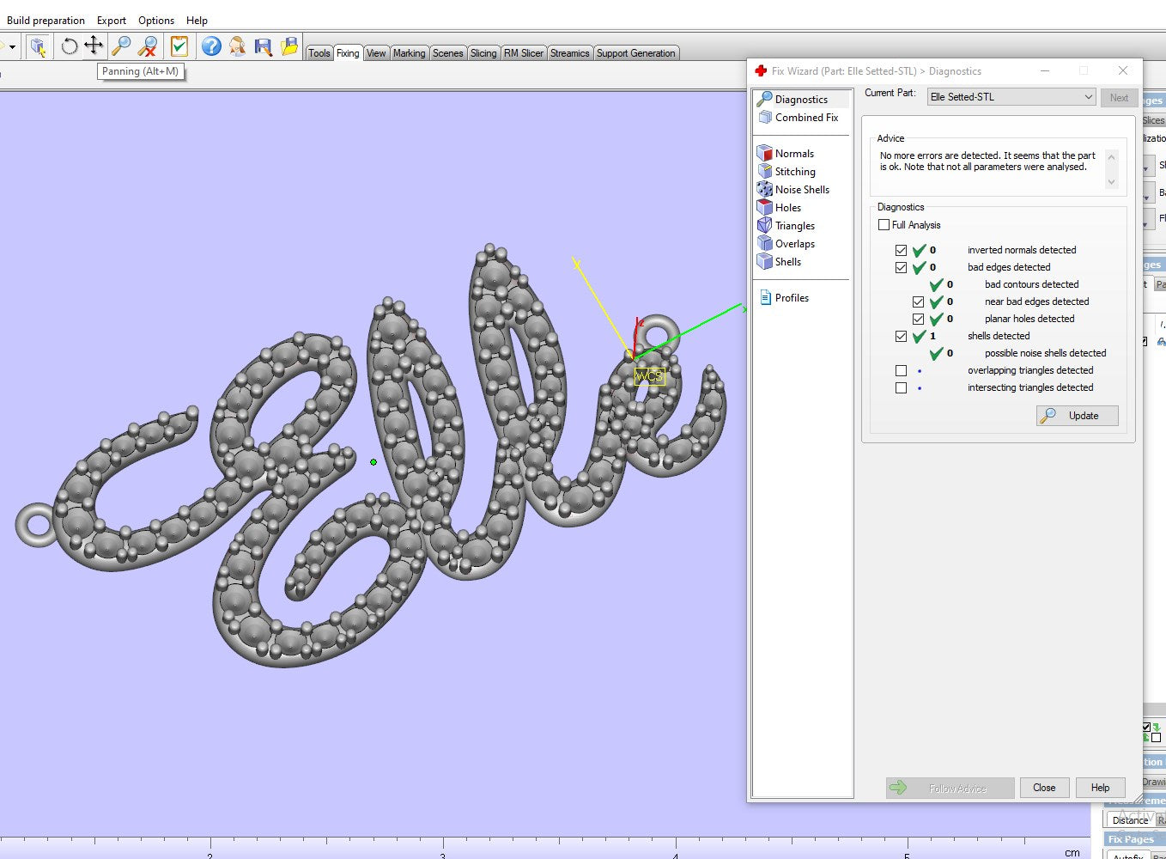Open the Profiles page in Fix Wizard
The width and height of the screenshot is (1166, 859).
792,298
